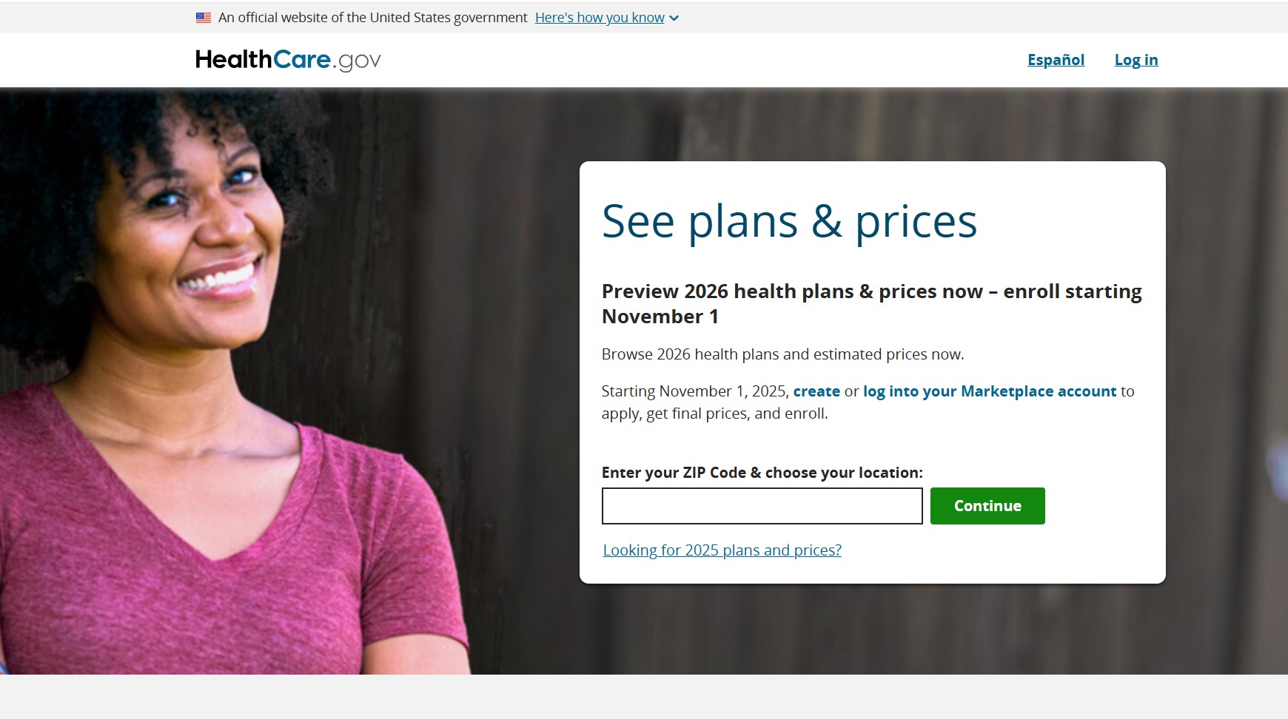The height and width of the screenshot is (719, 1288).
Task: Click "log into your Marketplace account" link
Action: [x=989, y=391]
